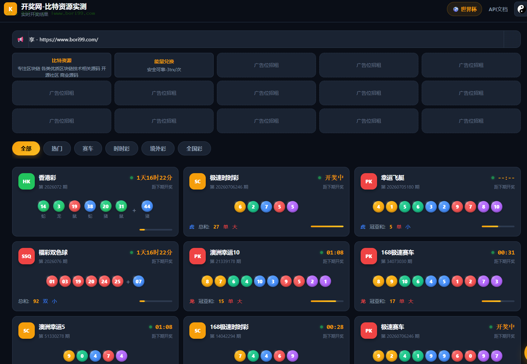Click the globe icon in 世界杯 button
This screenshot has width=527, height=364.
(456, 9)
